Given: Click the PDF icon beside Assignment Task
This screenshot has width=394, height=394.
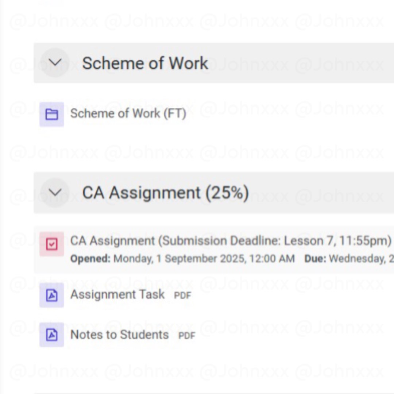Looking at the screenshot, I should click(x=51, y=295).
